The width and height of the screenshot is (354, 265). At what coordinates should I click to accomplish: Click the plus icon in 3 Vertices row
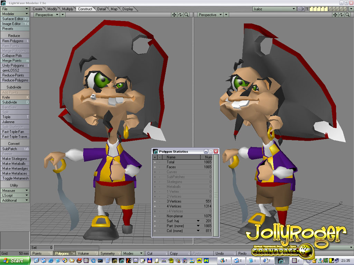[x=155, y=201]
